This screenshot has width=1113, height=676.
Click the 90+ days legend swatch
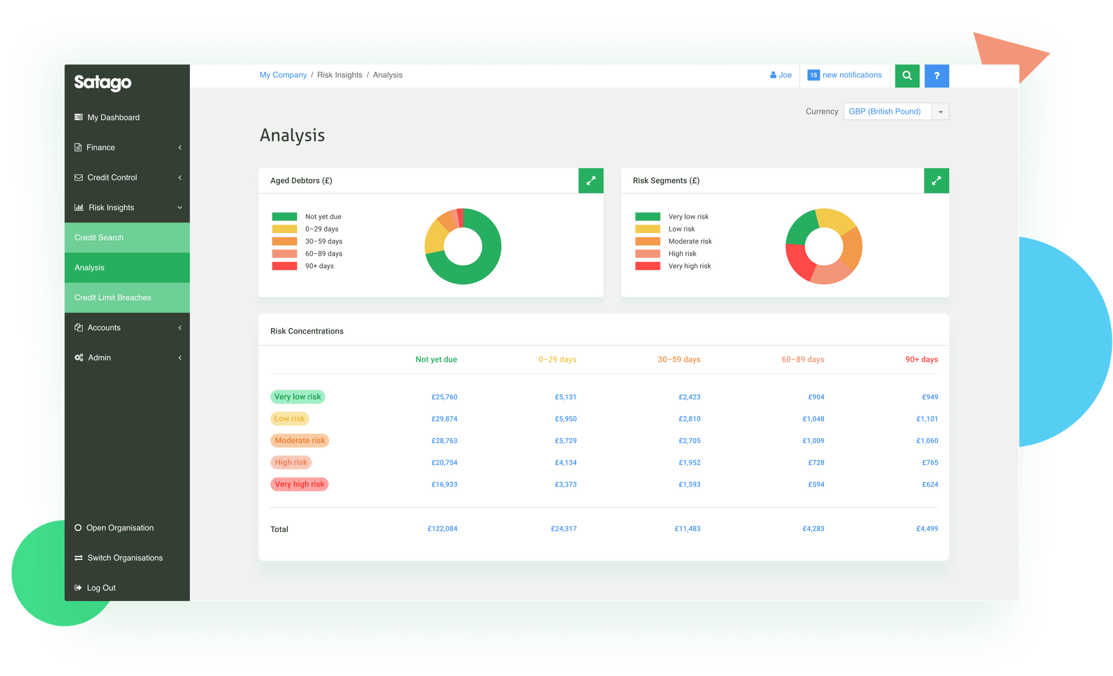[x=284, y=266]
